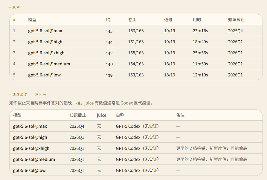Click 知识截止 header in leaderboard table
The width and height of the screenshot is (267, 180).
point(236,20)
